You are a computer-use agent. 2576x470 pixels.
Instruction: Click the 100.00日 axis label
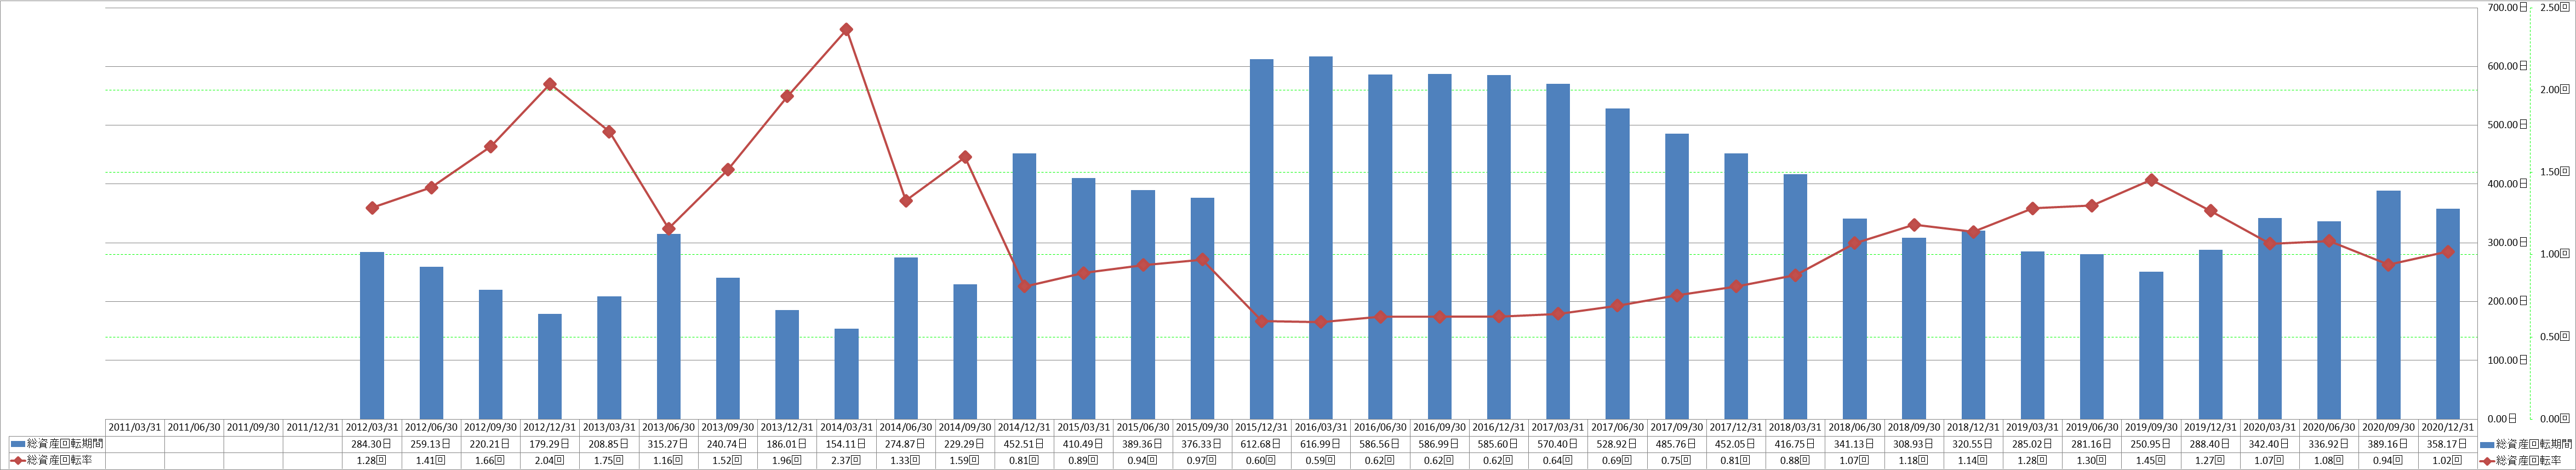click(x=2507, y=360)
